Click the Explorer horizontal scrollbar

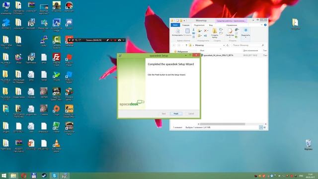(x=222, y=124)
